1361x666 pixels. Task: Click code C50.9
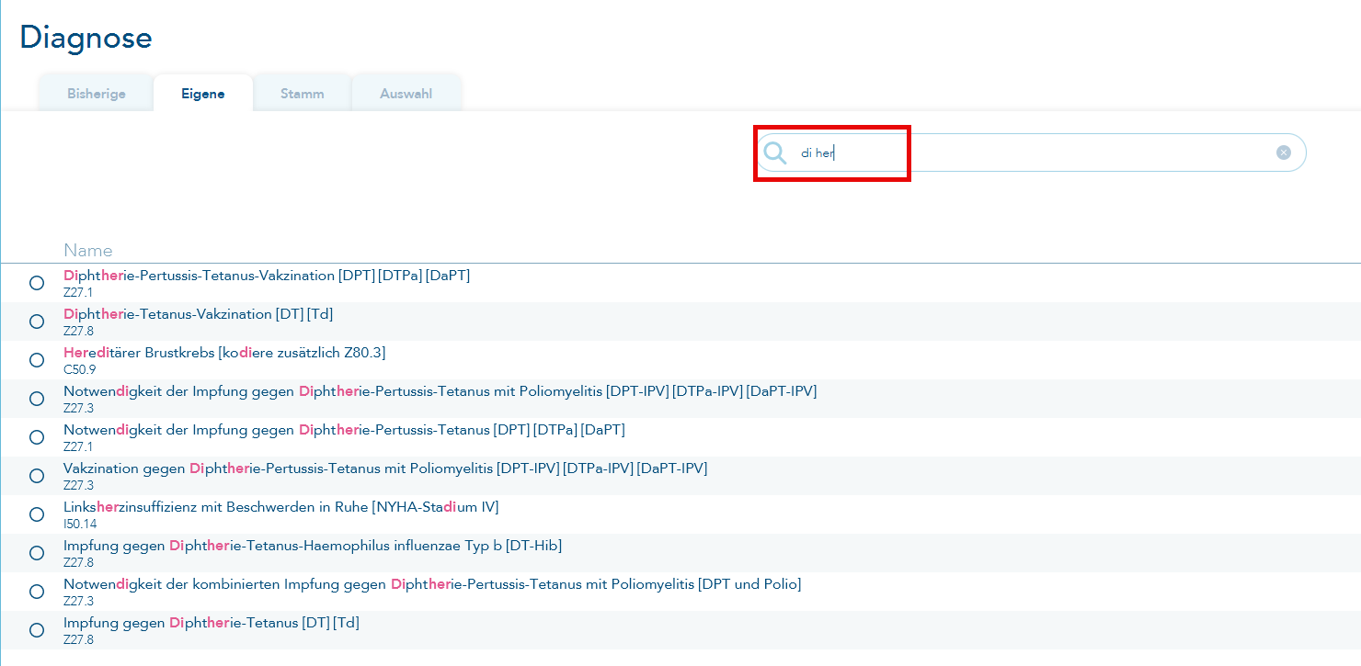[79, 369]
